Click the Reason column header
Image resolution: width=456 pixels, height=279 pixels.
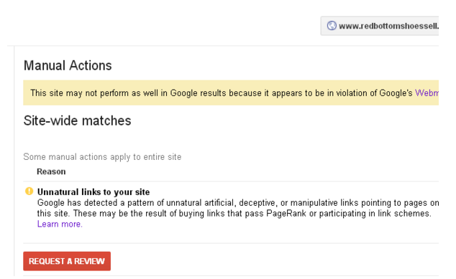point(51,171)
